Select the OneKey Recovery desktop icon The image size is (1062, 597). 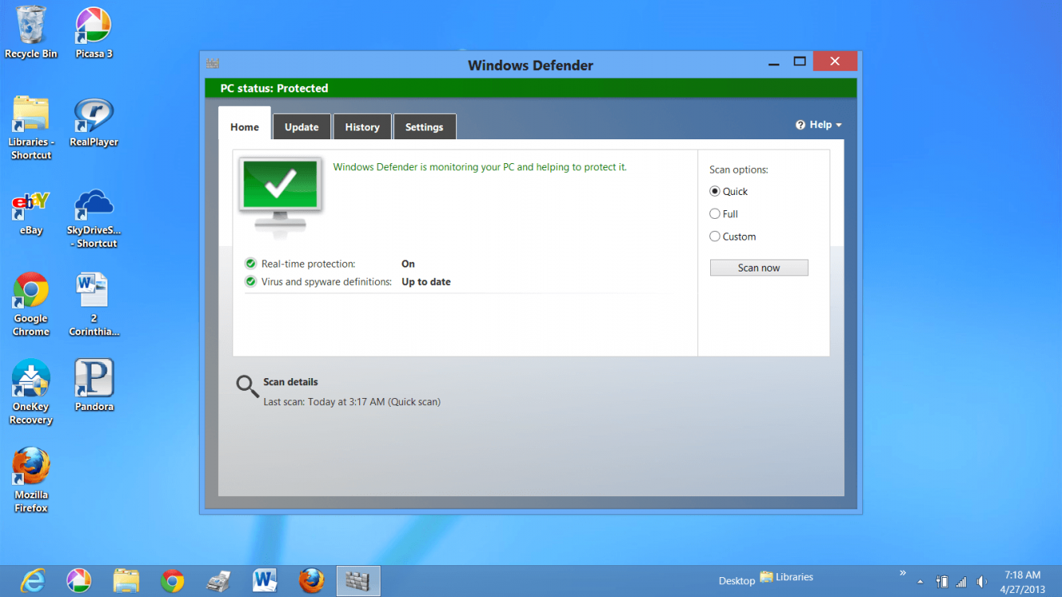pos(31,392)
